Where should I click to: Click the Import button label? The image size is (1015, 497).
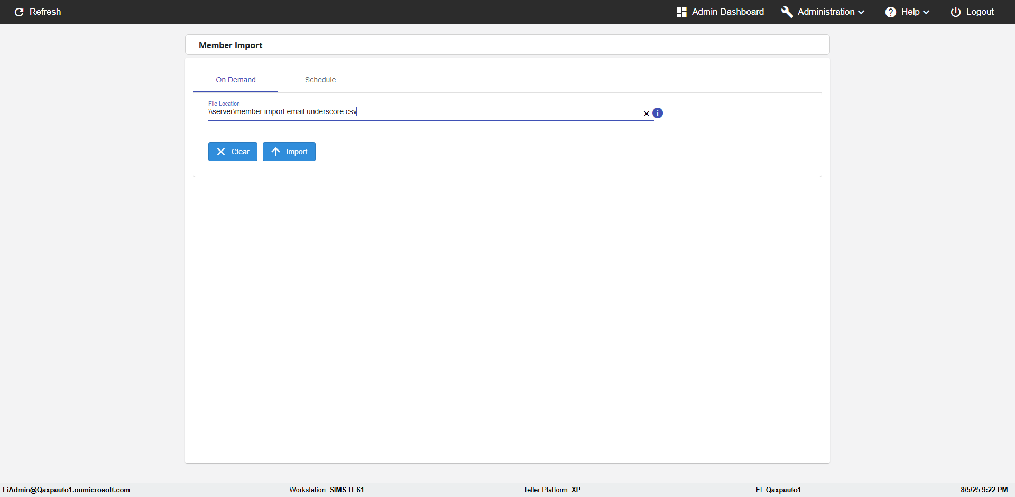[297, 152]
